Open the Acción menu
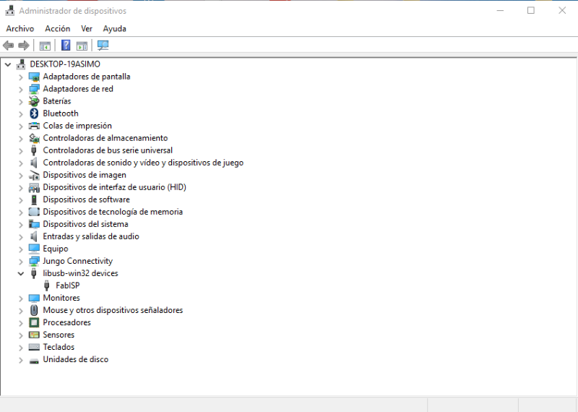 (x=58, y=29)
